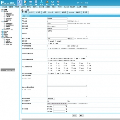The image size is (120, 120).
Task: Collapse the 备份与恢复数据 tree folder
Action: pyautogui.click(x=1, y=38)
